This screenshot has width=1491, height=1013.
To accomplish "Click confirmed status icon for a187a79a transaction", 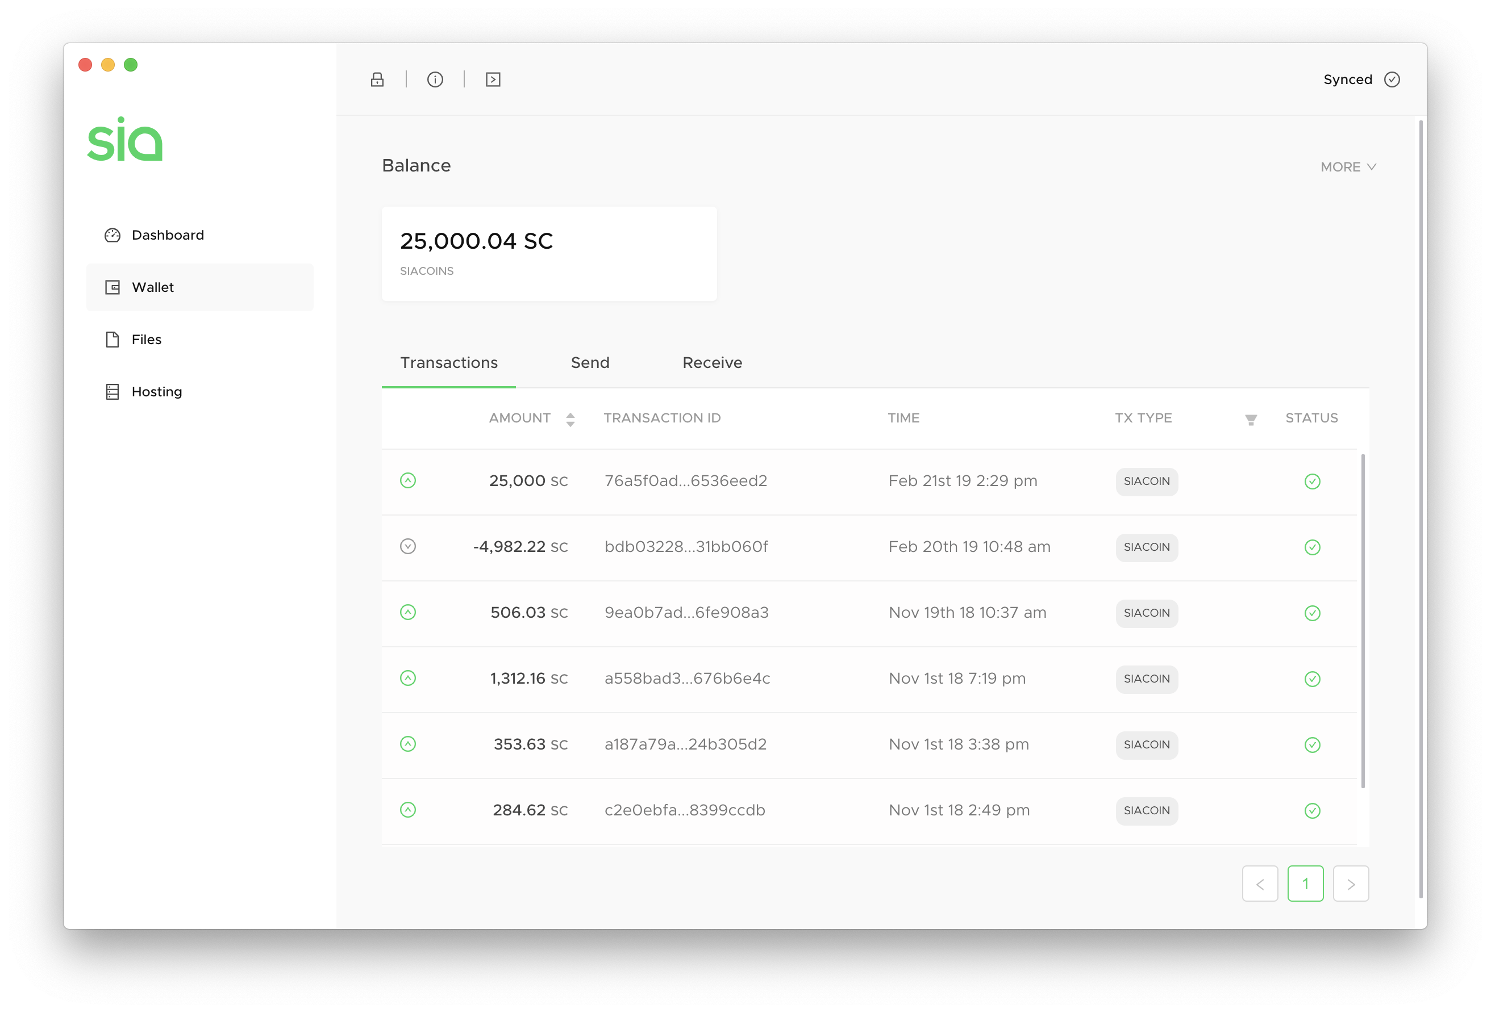I will pyautogui.click(x=1312, y=745).
